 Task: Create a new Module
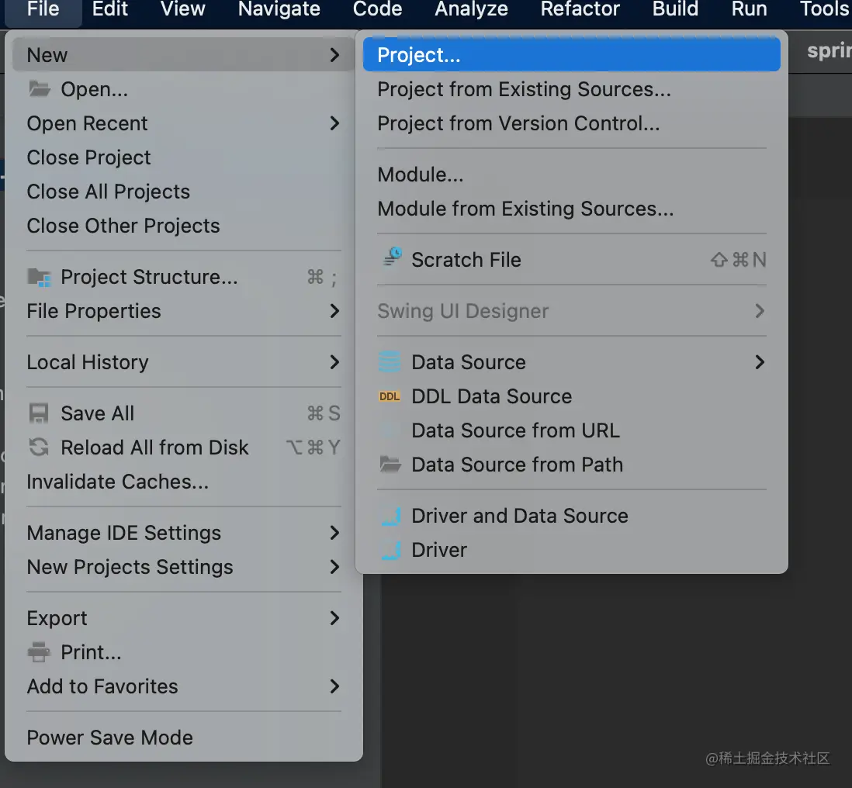(x=420, y=175)
